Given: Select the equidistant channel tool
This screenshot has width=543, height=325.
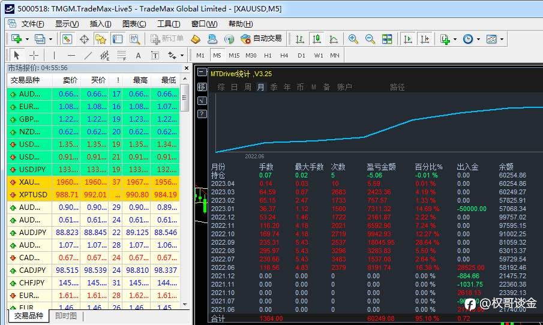Looking at the screenshot, I should point(105,55).
